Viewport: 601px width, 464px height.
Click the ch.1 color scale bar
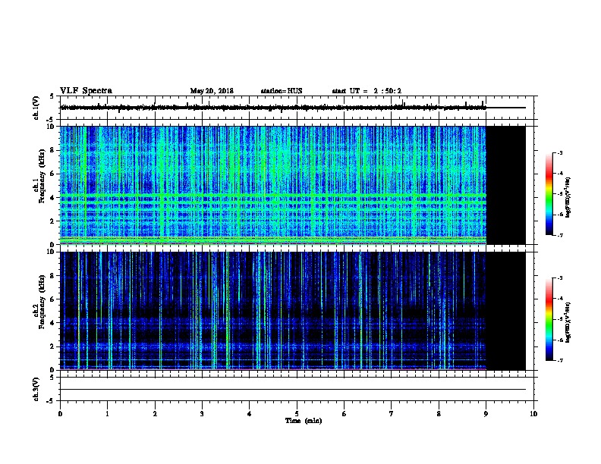[549, 194]
